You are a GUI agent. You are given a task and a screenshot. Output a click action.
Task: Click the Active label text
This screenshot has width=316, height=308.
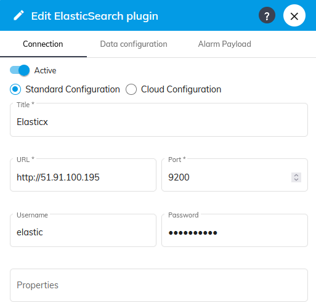45,70
